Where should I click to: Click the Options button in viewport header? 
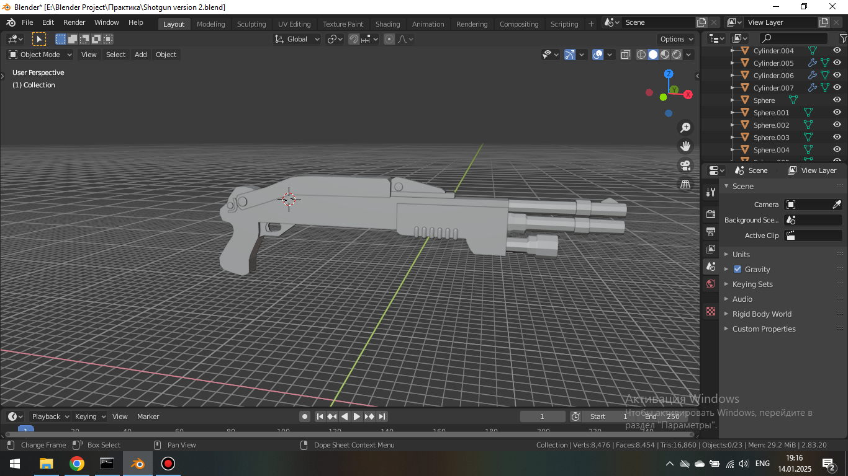coord(675,38)
